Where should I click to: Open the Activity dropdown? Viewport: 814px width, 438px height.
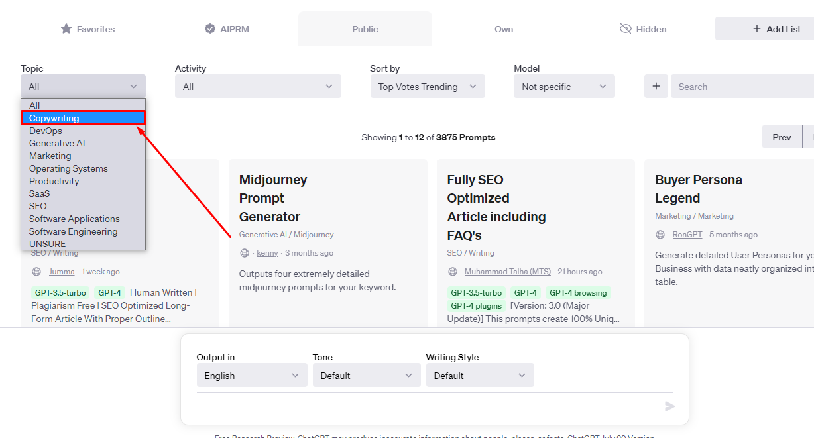[258, 87]
